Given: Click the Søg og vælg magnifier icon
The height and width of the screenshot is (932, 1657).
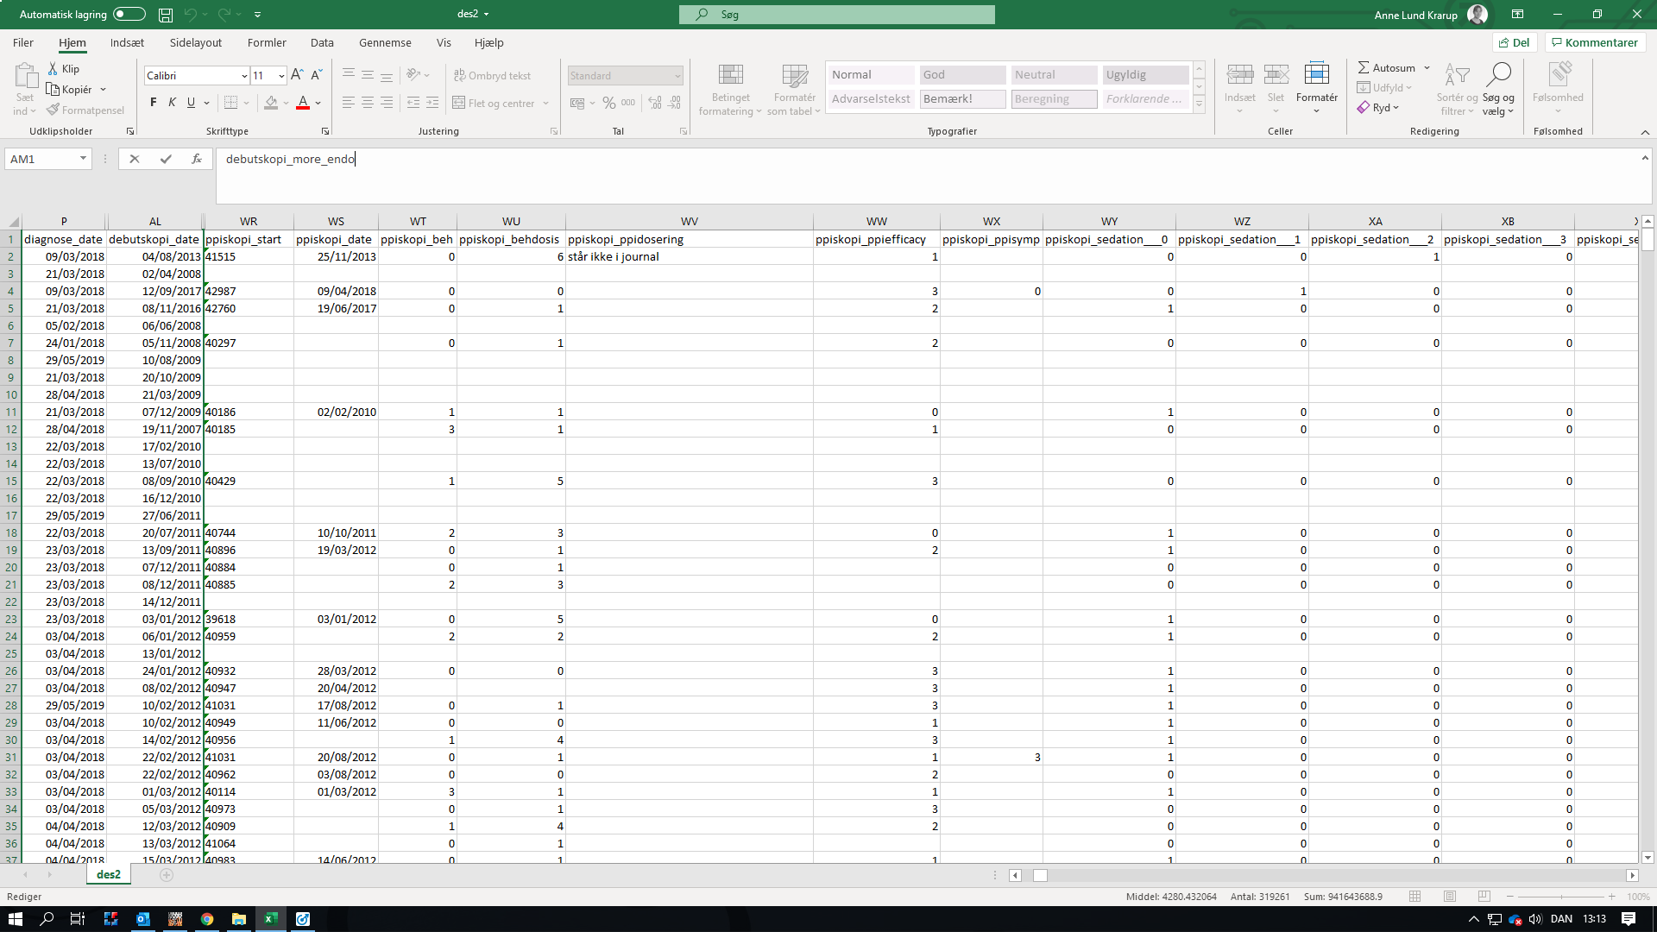Looking at the screenshot, I should [1499, 76].
